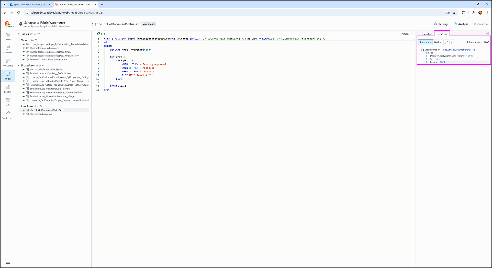The image size is (492, 268).
Task: Open the Actions dropdown
Action: [407, 34]
